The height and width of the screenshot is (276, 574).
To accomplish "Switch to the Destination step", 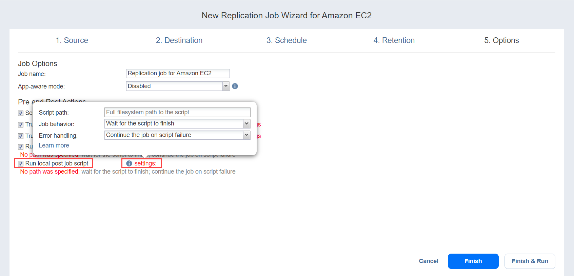I will click(x=179, y=40).
